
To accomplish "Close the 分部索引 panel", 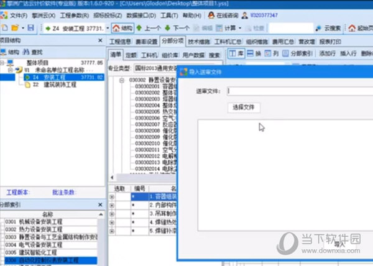I will [x=100, y=204].
